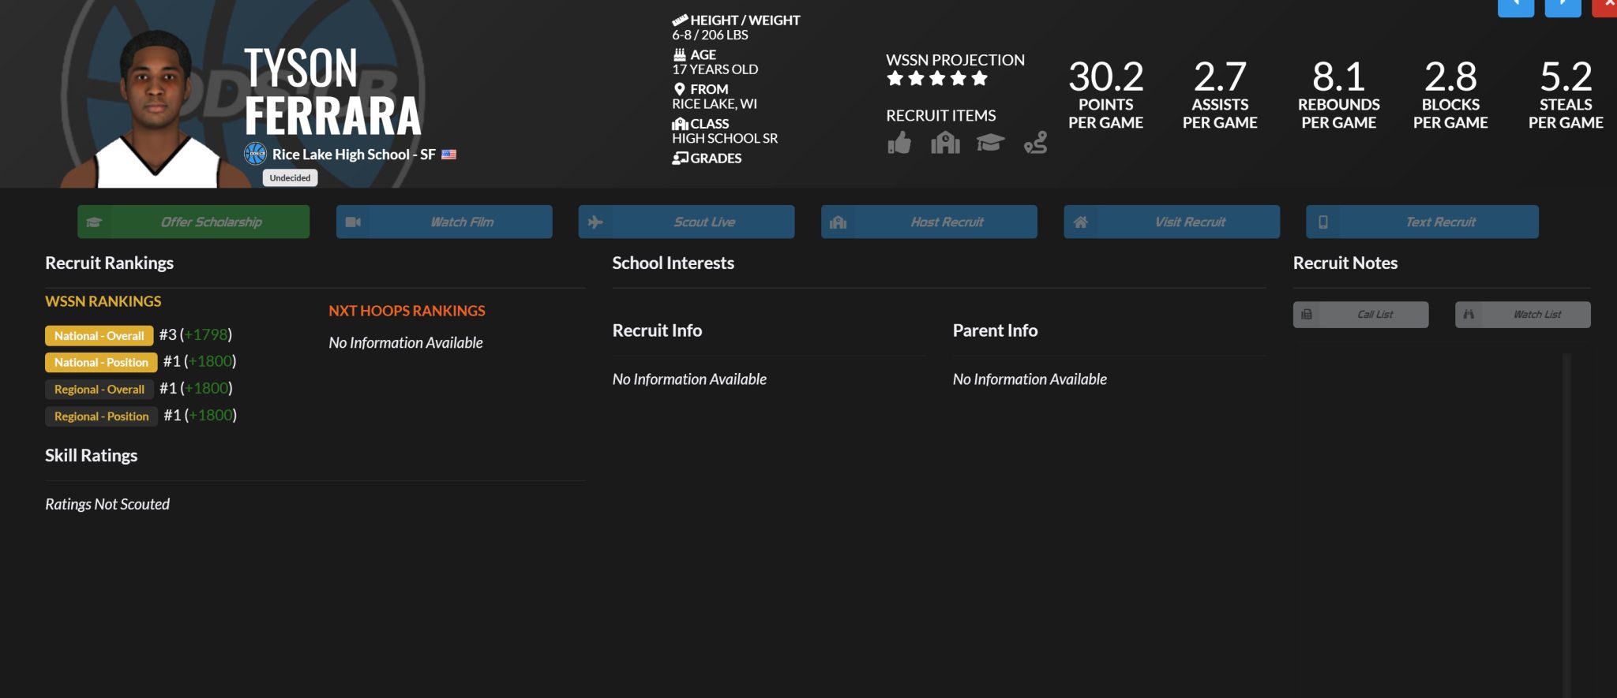Click the USA flag icon
1617x698 pixels.
[x=449, y=155]
